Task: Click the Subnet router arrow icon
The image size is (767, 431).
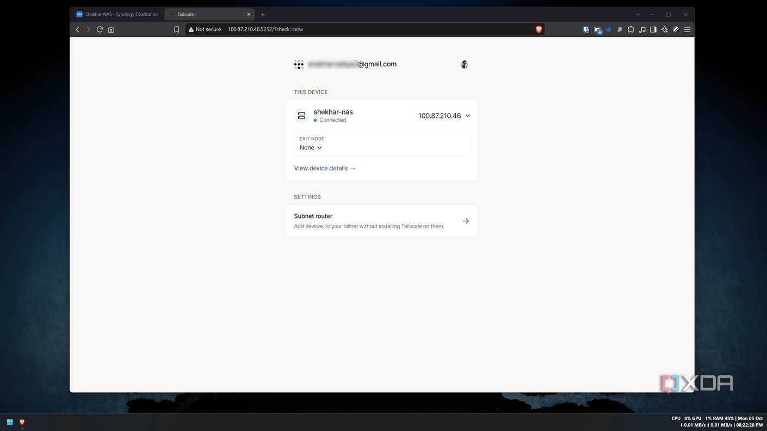Action: (466, 221)
